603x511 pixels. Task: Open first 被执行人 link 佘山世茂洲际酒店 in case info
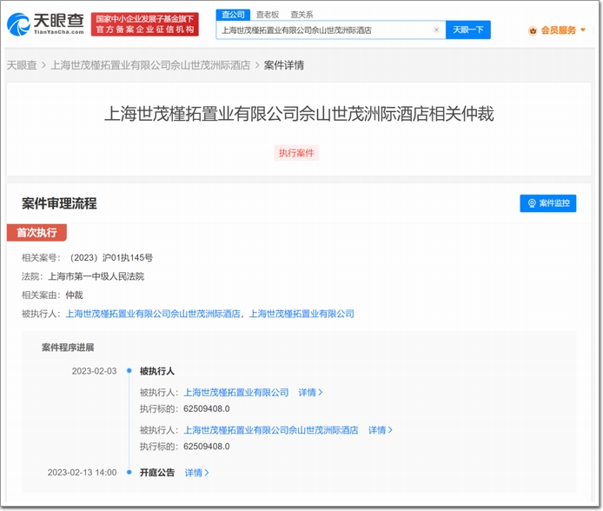point(153,314)
